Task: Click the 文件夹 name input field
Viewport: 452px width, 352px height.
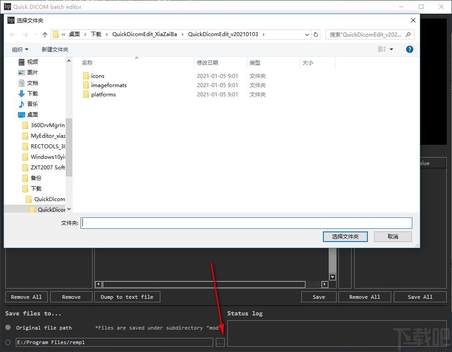Action: tap(246, 223)
